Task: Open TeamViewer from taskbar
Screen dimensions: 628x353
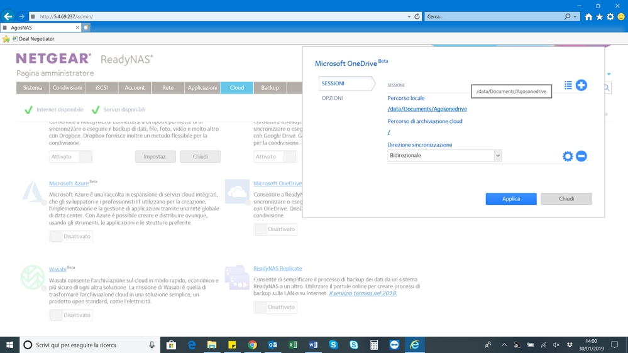Action: tap(394, 345)
